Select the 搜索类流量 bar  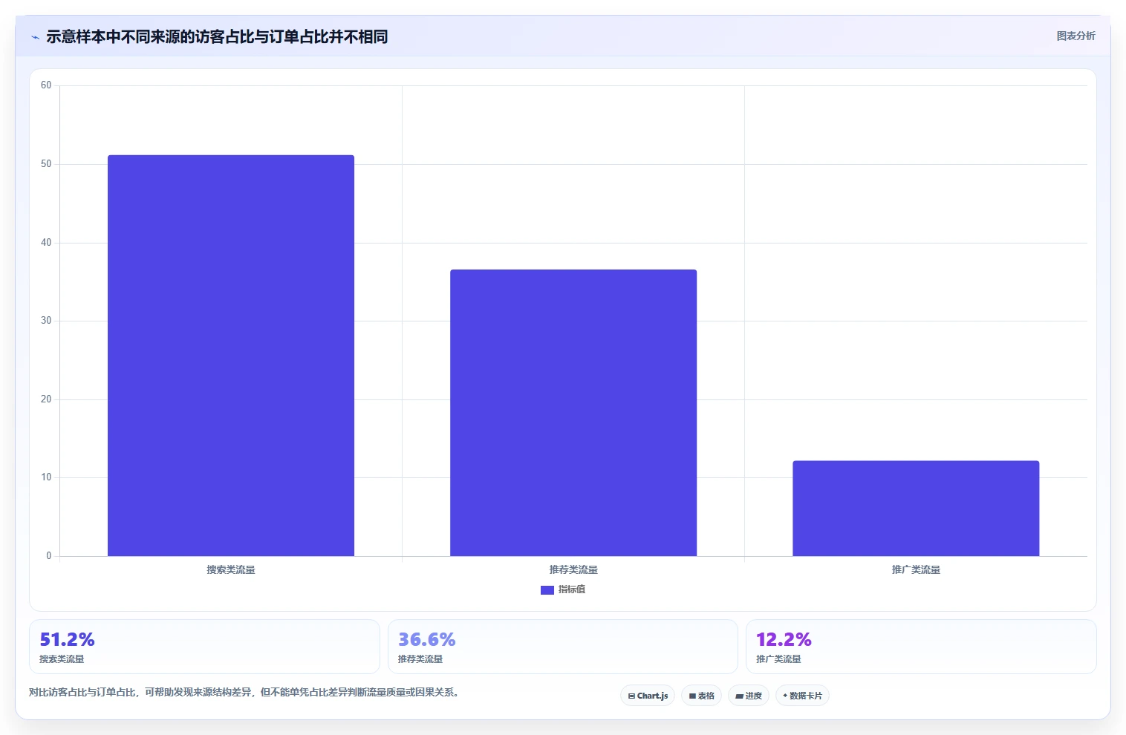pyautogui.click(x=231, y=356)
